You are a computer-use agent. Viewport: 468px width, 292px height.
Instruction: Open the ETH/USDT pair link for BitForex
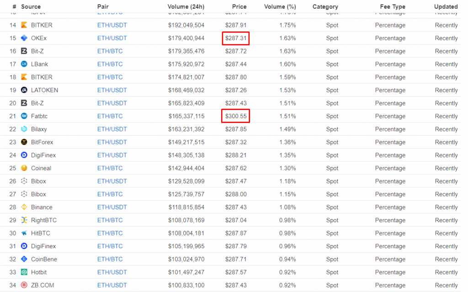click(x=112, y=142)
